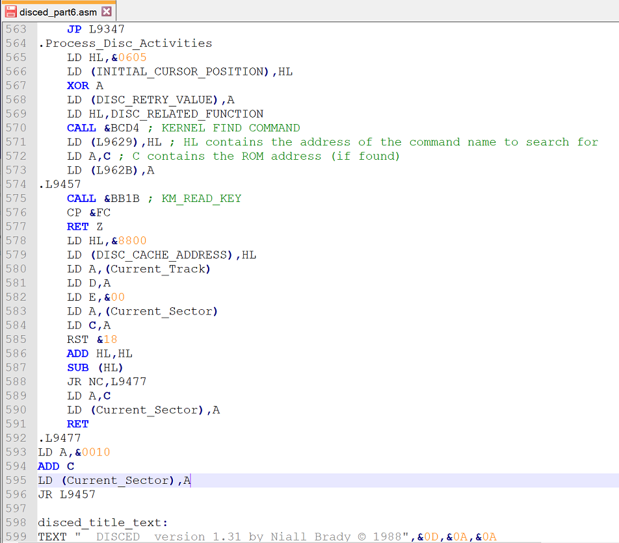The height and width of the screenshot is (543, 619).
Task: Place cursor on JP L9347 instruction
Action: pos(95,29)
